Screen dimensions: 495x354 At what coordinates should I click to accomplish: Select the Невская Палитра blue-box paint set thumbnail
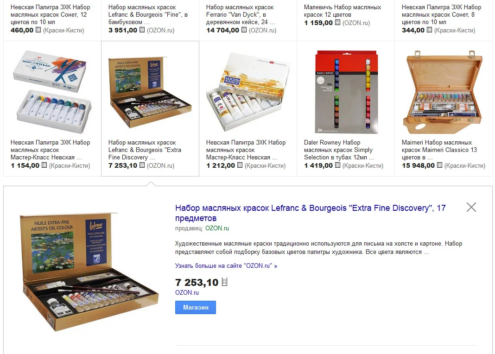52,91
